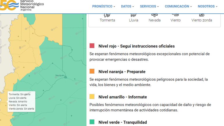The image size is (224, 126).
Task: Click the Neuquén city marker on map
Action: click(65, 77)
